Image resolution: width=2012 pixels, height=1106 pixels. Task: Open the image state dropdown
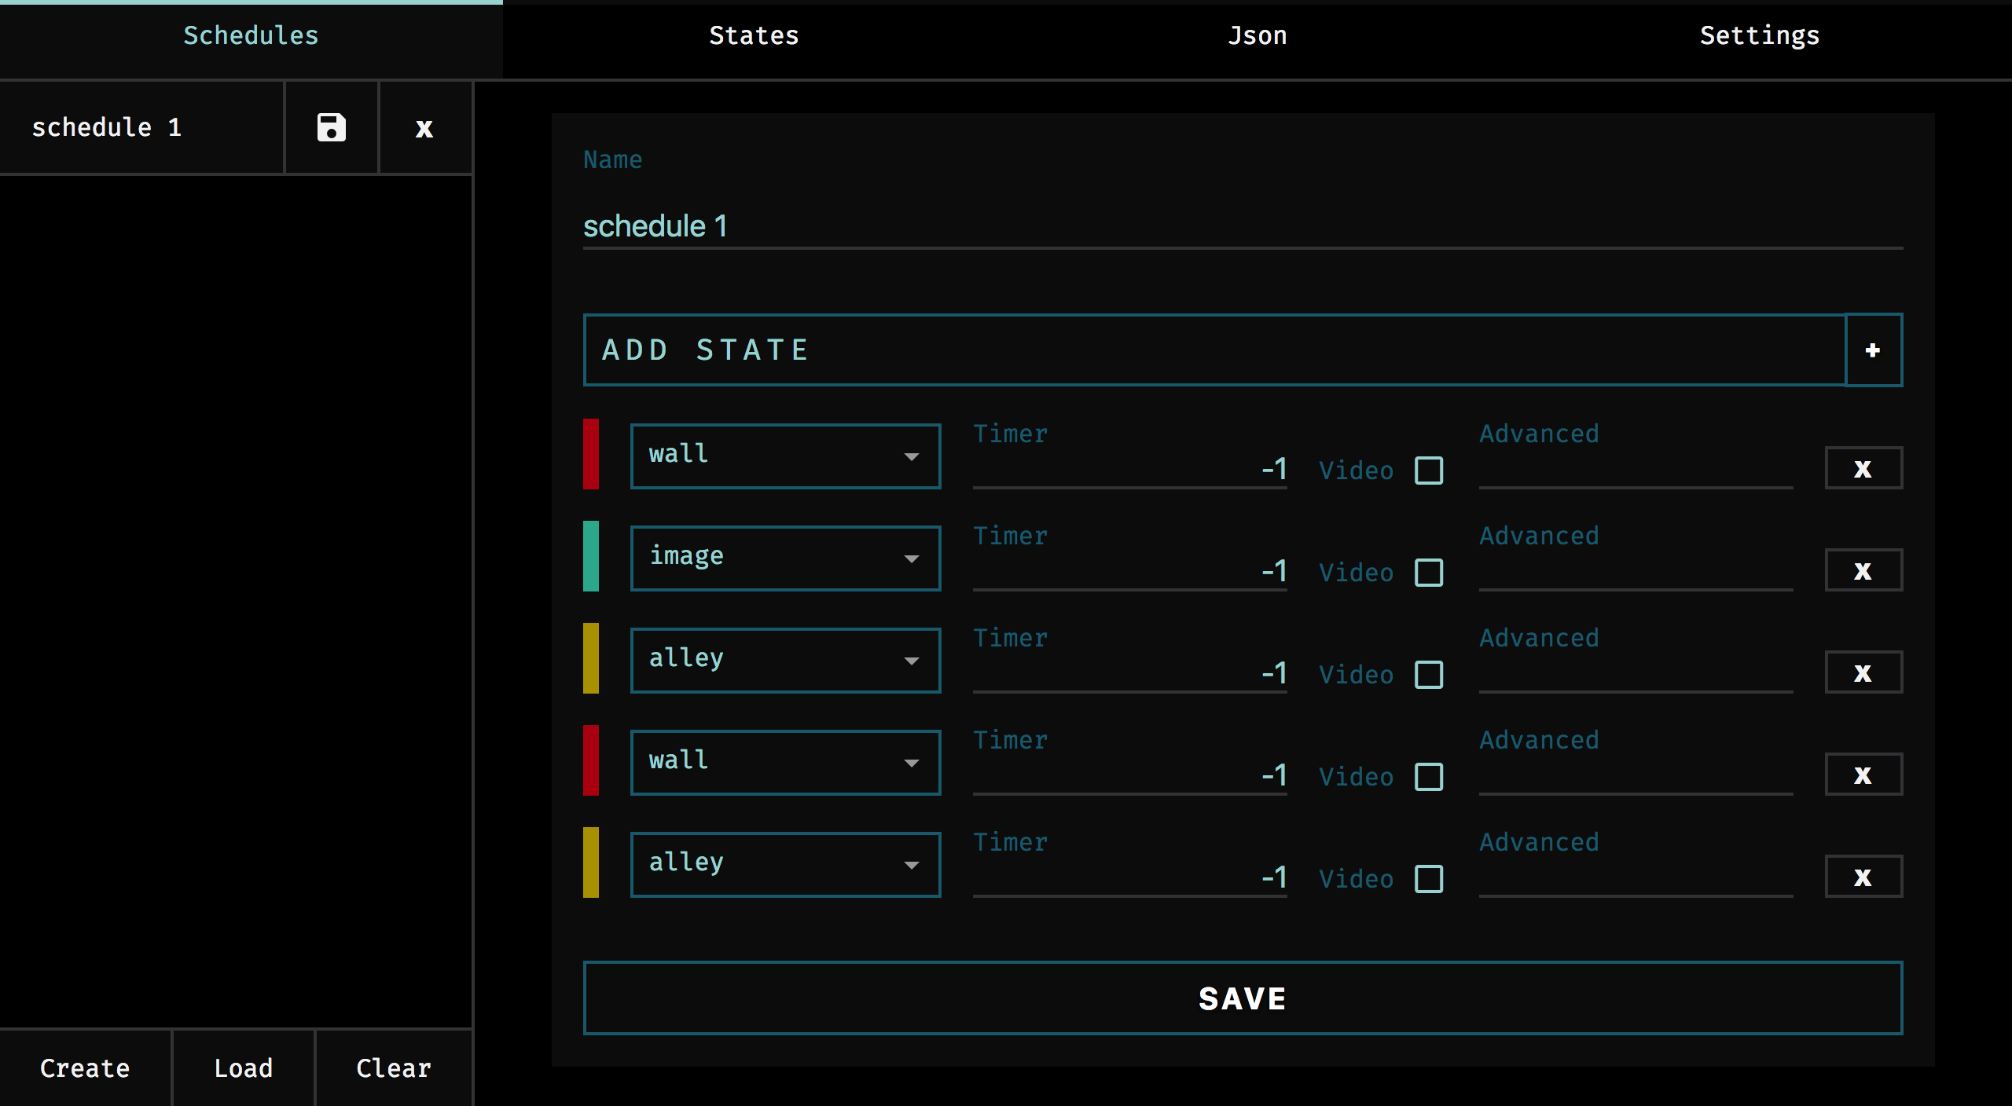coord(785,558)
